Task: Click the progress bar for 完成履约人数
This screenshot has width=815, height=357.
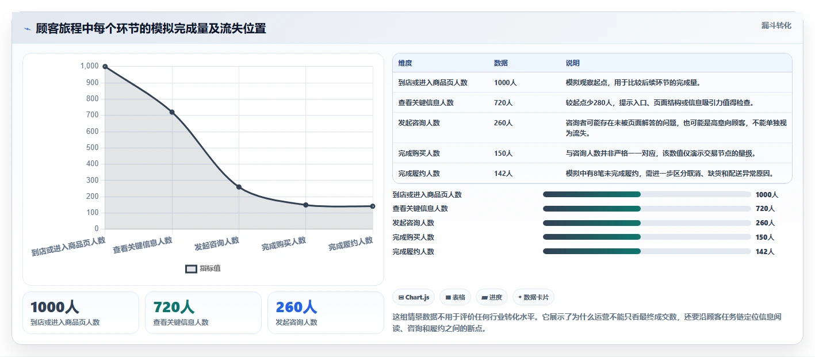Action: point(646,251)
